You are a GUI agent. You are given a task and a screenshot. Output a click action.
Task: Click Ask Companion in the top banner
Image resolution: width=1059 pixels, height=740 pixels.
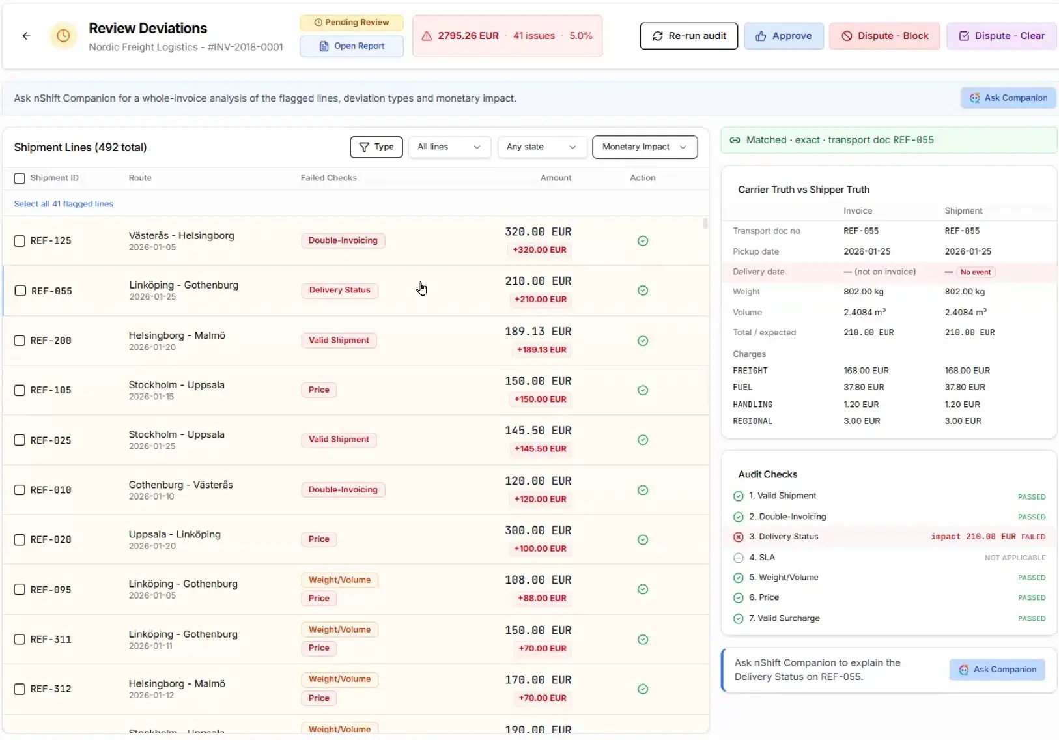point(1008,98)
